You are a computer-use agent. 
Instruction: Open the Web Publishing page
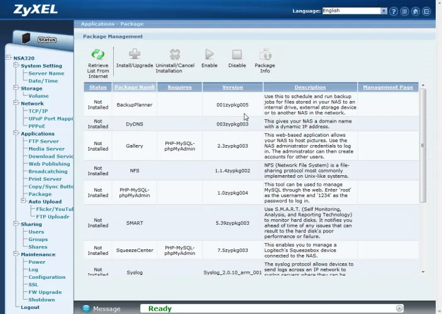49,164
